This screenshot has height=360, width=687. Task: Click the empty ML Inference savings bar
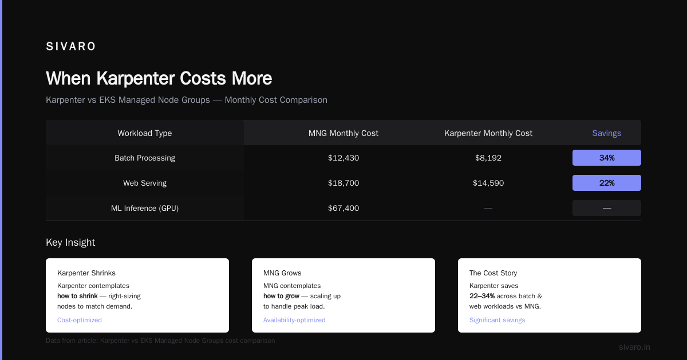coord(607,208)
